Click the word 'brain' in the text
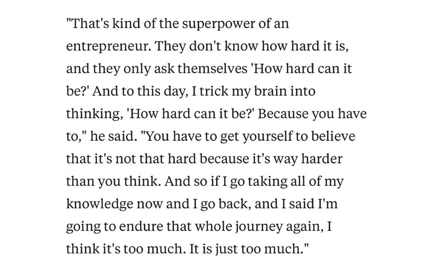 pyautogui.click(x=271, y=91)
